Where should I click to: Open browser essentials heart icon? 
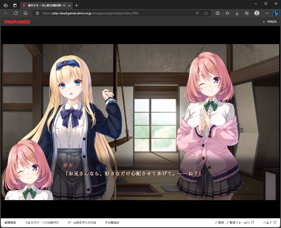pos(247,13)
